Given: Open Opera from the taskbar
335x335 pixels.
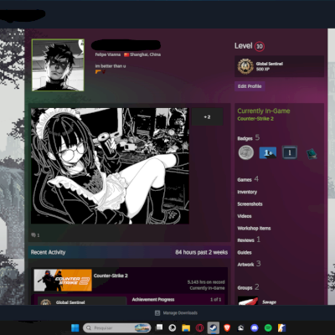Looking at the screenshot, I should click(199, 327).
